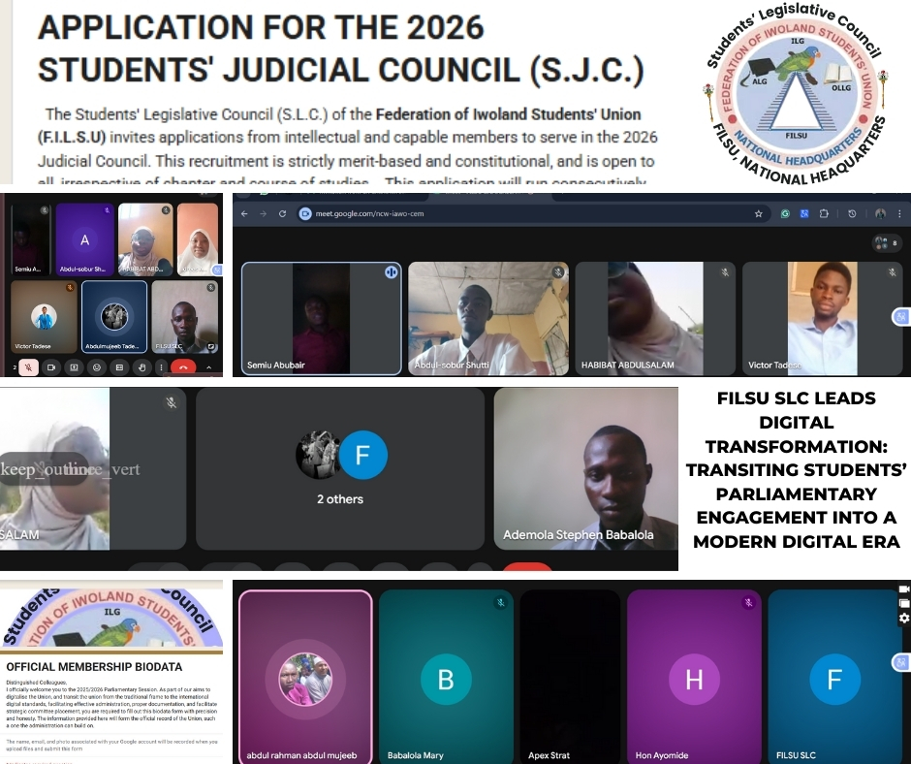
Task: Click muted mic icon on HABIBAT ABDULSALAM large tile
Action: point(725,271)
